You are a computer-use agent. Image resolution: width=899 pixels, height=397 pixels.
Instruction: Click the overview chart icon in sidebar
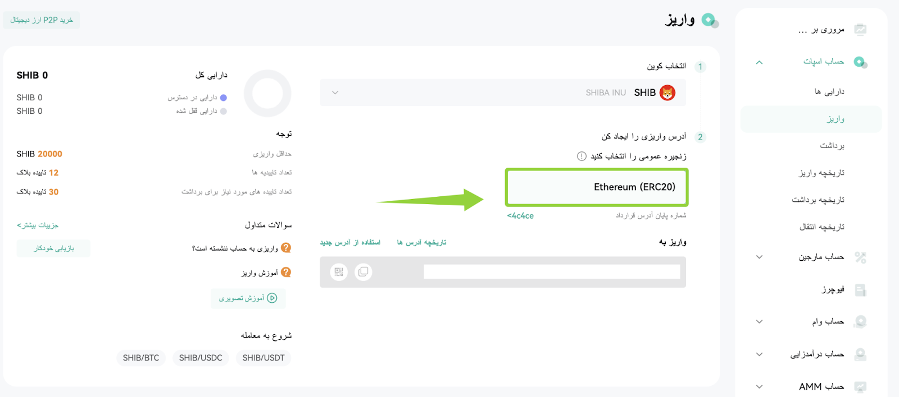[860, 29]
